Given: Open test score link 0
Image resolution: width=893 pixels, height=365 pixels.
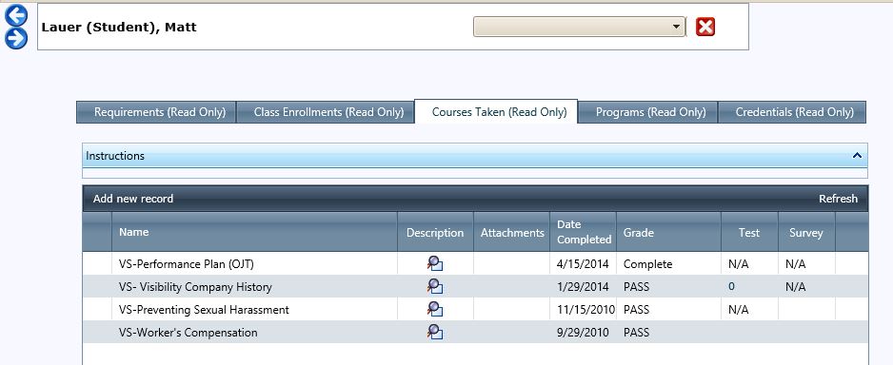Looking at the screenshot, I should click(x=731, y=286).
